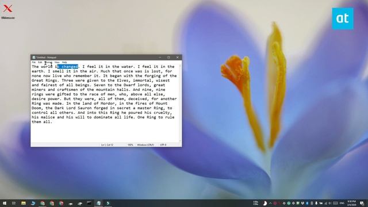
Task: Open the blue app next to File Explorer
Action: [x=33, y=203]
